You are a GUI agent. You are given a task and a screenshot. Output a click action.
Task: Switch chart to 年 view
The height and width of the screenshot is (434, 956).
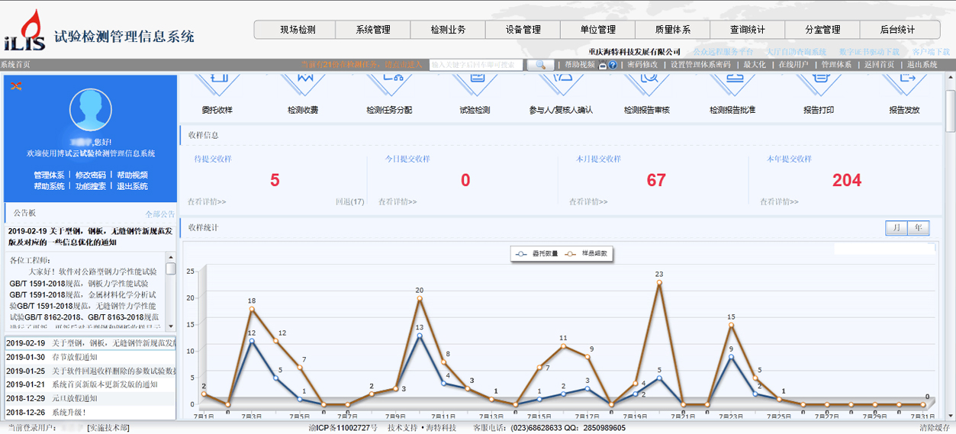point(918,228)
